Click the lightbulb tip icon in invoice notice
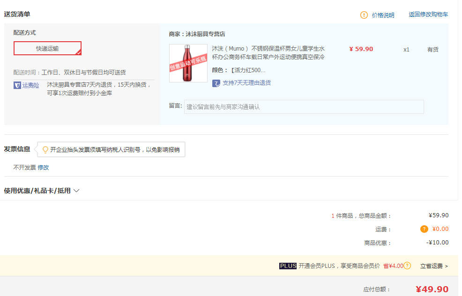The width and height of the screenshot is (462, 296). [45, 149]
